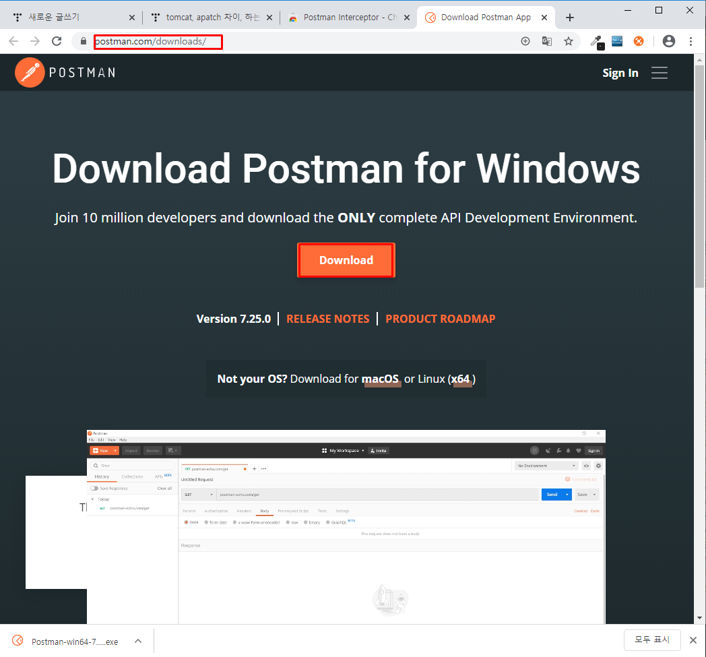Click the Sign In link

620,73
